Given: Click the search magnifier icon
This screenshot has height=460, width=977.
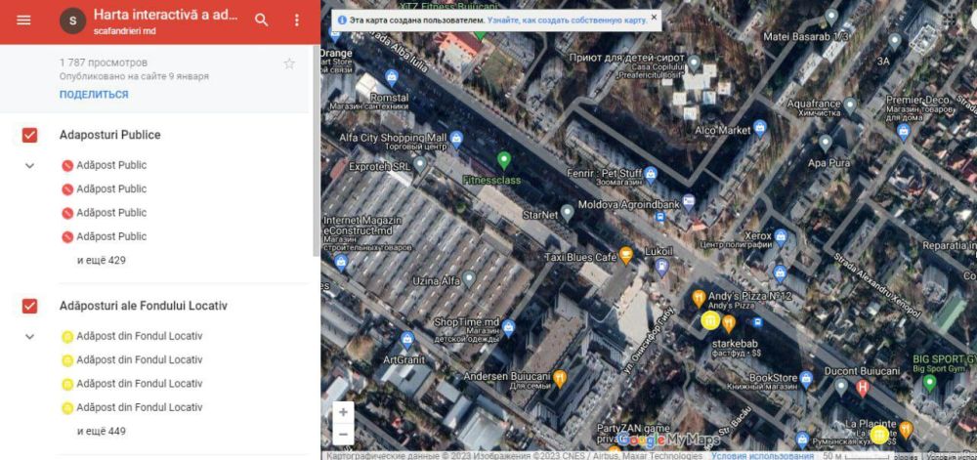Looking at the screenshot, I should click(x=261, y=21).
